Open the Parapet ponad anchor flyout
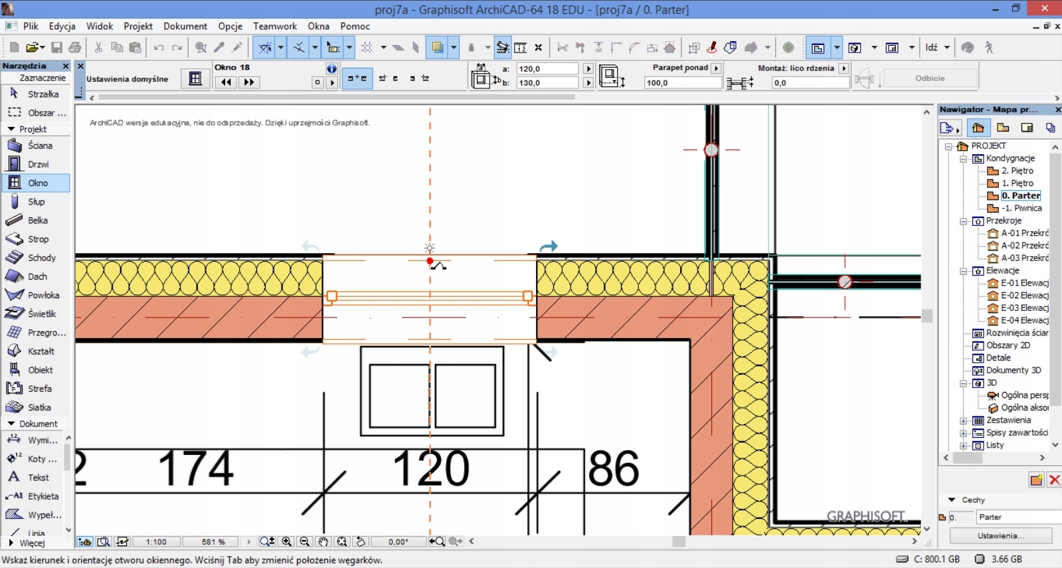Screen dimensions: 1062x568 point(716,68)
